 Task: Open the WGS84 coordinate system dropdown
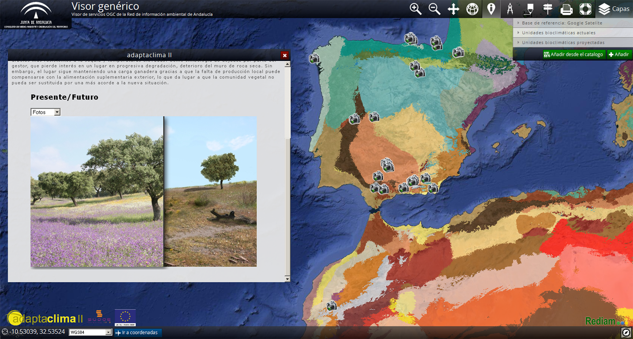tap(90, 332)
